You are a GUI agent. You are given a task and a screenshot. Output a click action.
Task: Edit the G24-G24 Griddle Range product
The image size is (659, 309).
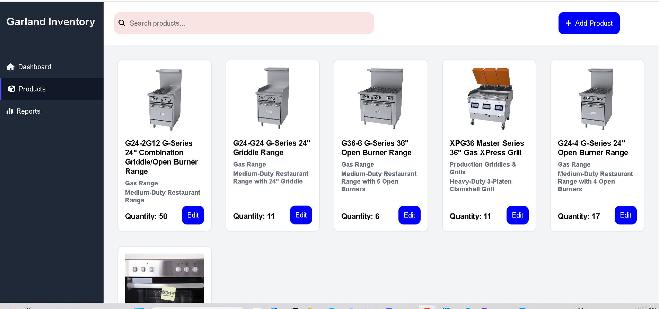(x=301, y=215)
